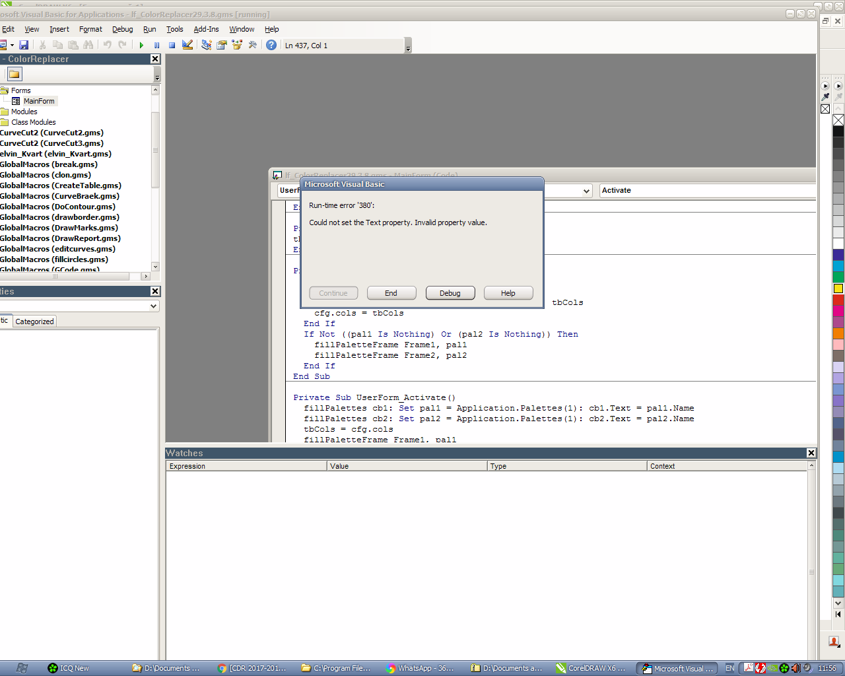This screenshot has width=845, height=676.
Task: Pick the yellow color swatch in palette
Action: (838, 288)
